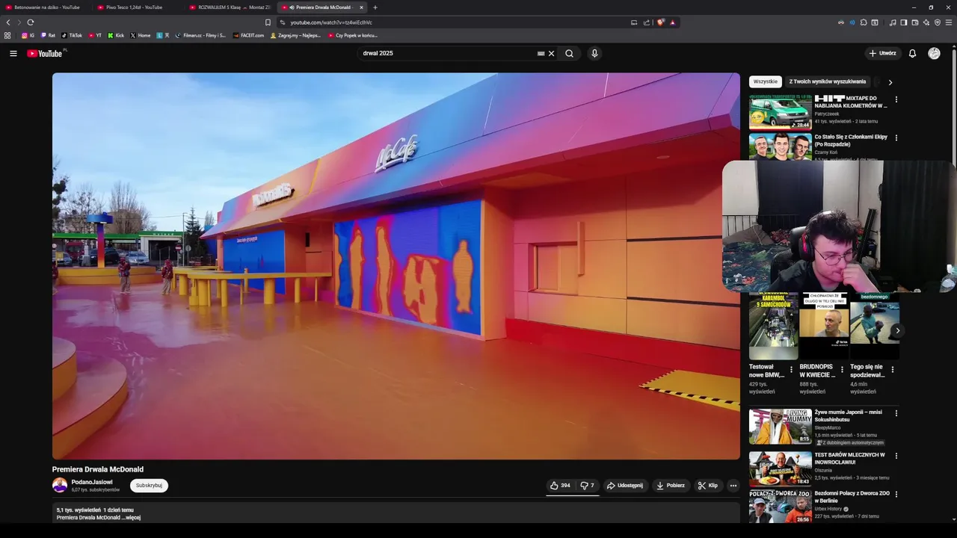Switch to Betonowanie na dziko tab
Image resolution: width=957 pixels, height=538 pixels.
(45, 7)
